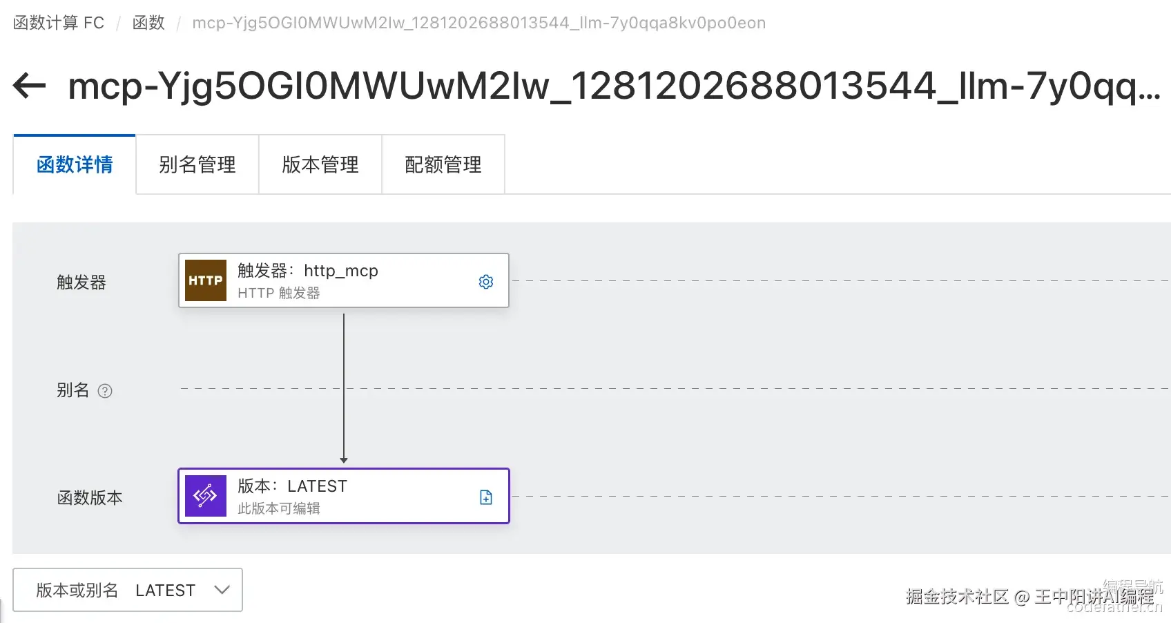Click the 函数 breadcrumb link
Viewport: 1171px width, 623px height.
pyautogui.click(x=148, y=23)
